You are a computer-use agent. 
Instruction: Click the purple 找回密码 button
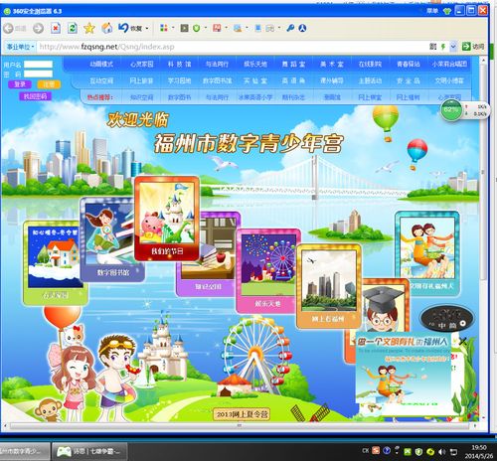pos(35,96)
